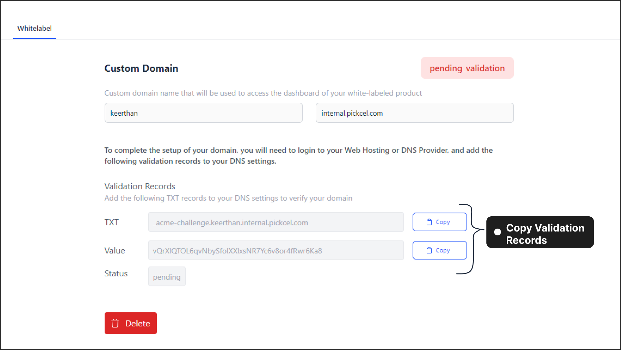This screenshot has width=621, height=350.
Task: Click the keerthan subdomain input field
Action: tap(204, 113)
